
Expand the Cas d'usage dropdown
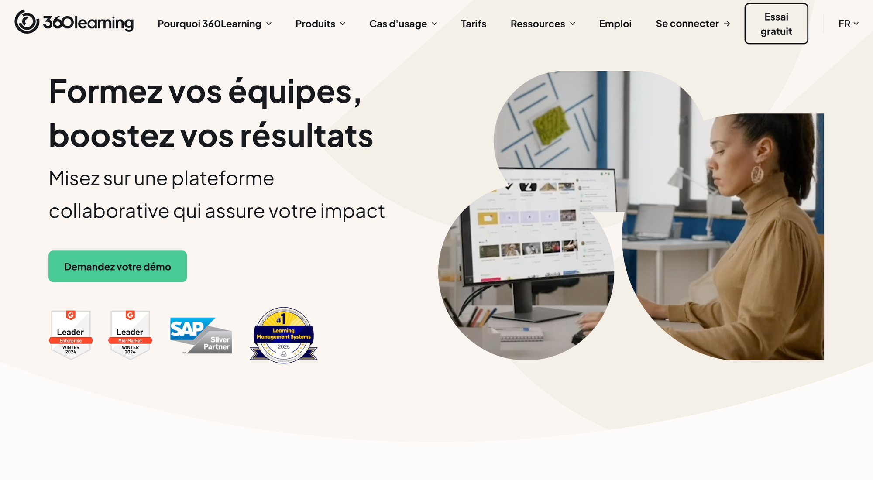point(402,24)
